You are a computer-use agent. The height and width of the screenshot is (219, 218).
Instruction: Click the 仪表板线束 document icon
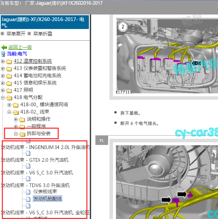click(x=28, y=192)
